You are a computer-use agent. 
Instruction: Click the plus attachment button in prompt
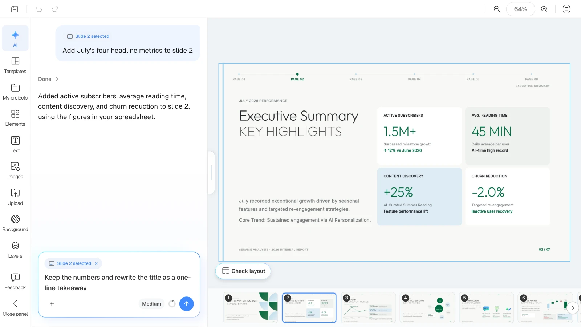(x=52, y=304)
